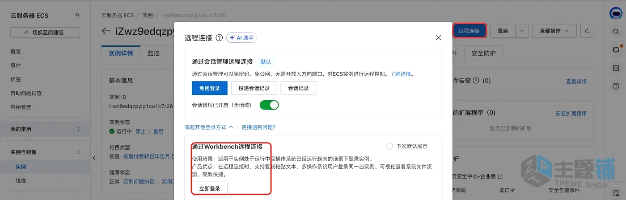Screen dimensions: 626x200
Task: Open the dropdown arrow next to 重启
Action: click(522, 31)
